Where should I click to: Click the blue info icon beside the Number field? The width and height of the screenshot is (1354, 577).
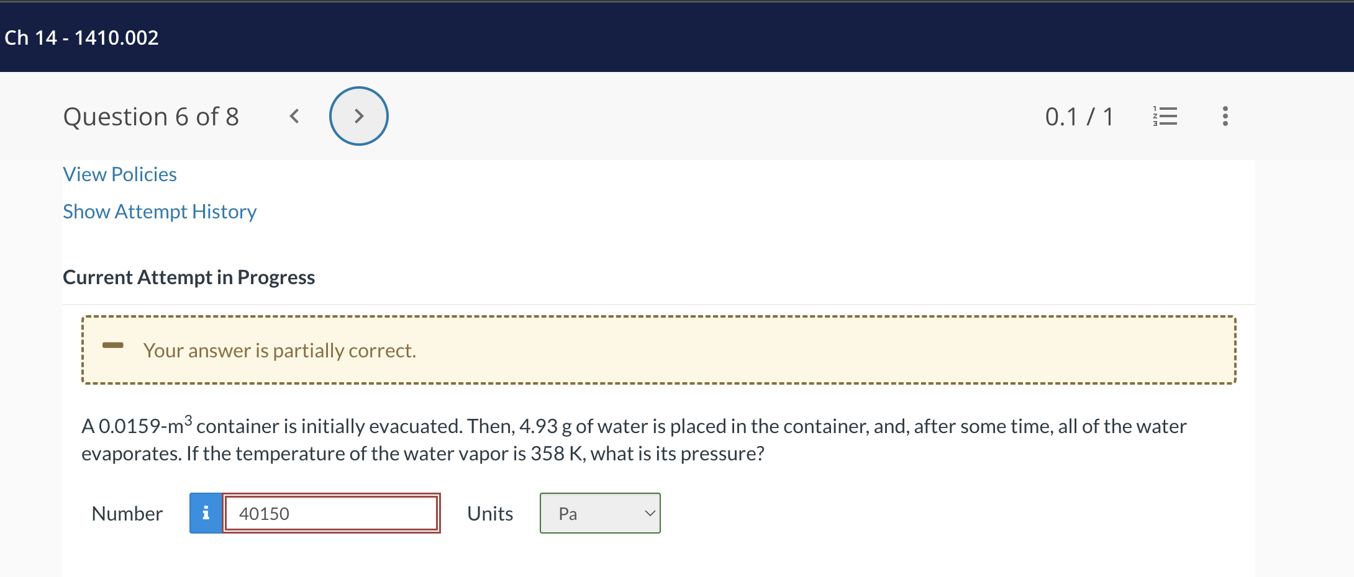pyautogui.click(x=206, y=513)
